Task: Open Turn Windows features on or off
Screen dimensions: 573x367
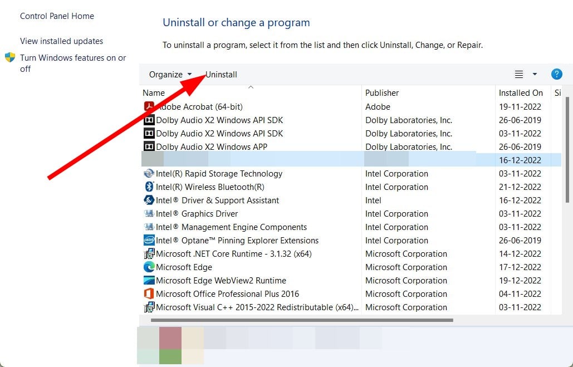Action: (x=73, y=63)
